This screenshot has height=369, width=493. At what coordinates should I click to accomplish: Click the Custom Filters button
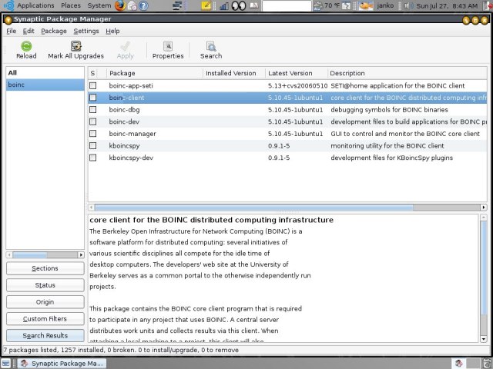45,319
